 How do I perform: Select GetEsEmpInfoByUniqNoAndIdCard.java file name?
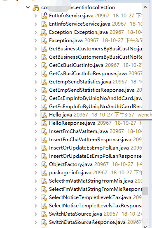coord(95,98)
